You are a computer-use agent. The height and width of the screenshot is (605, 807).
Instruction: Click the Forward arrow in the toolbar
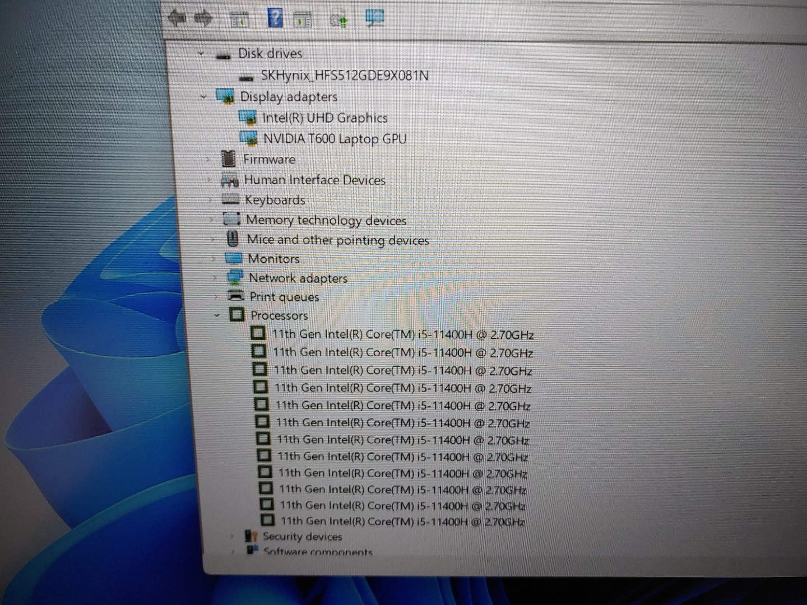coord(204,18)
